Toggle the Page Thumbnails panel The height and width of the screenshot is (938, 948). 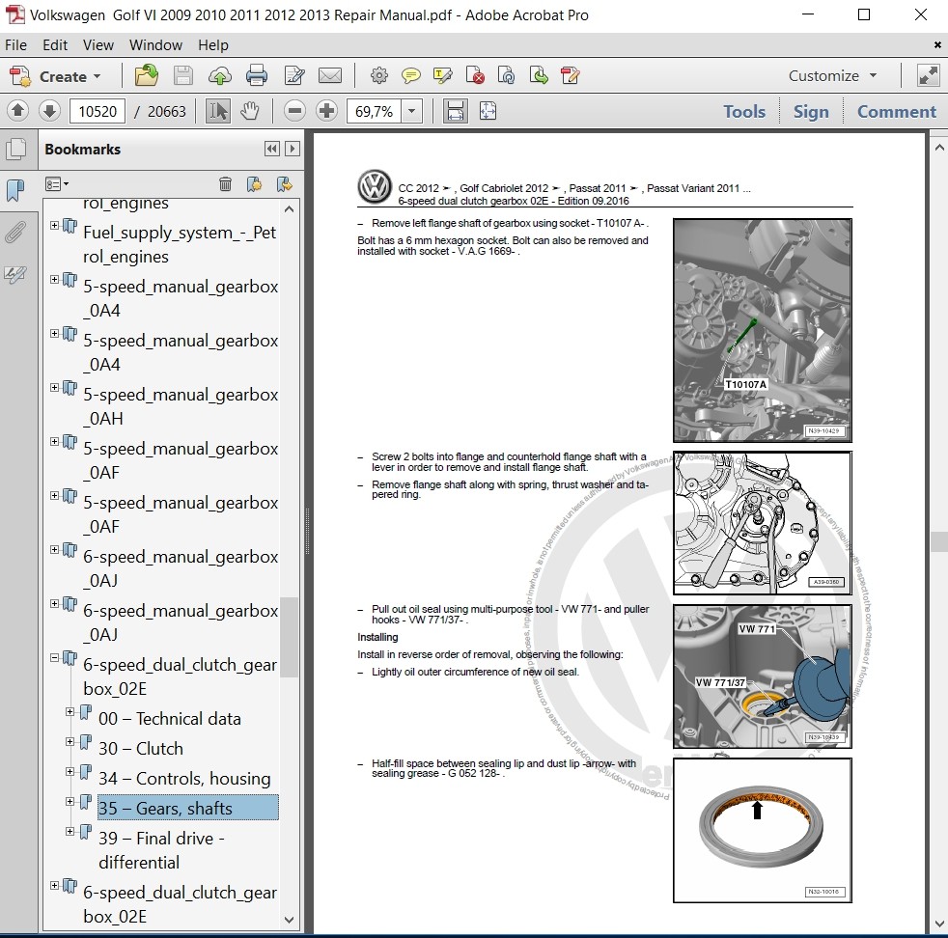point(15,150)
